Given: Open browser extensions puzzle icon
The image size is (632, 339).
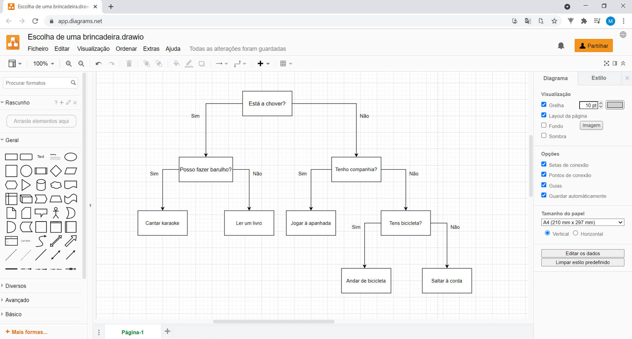Looking at the screenshot, I should click(x=584, y=21).
